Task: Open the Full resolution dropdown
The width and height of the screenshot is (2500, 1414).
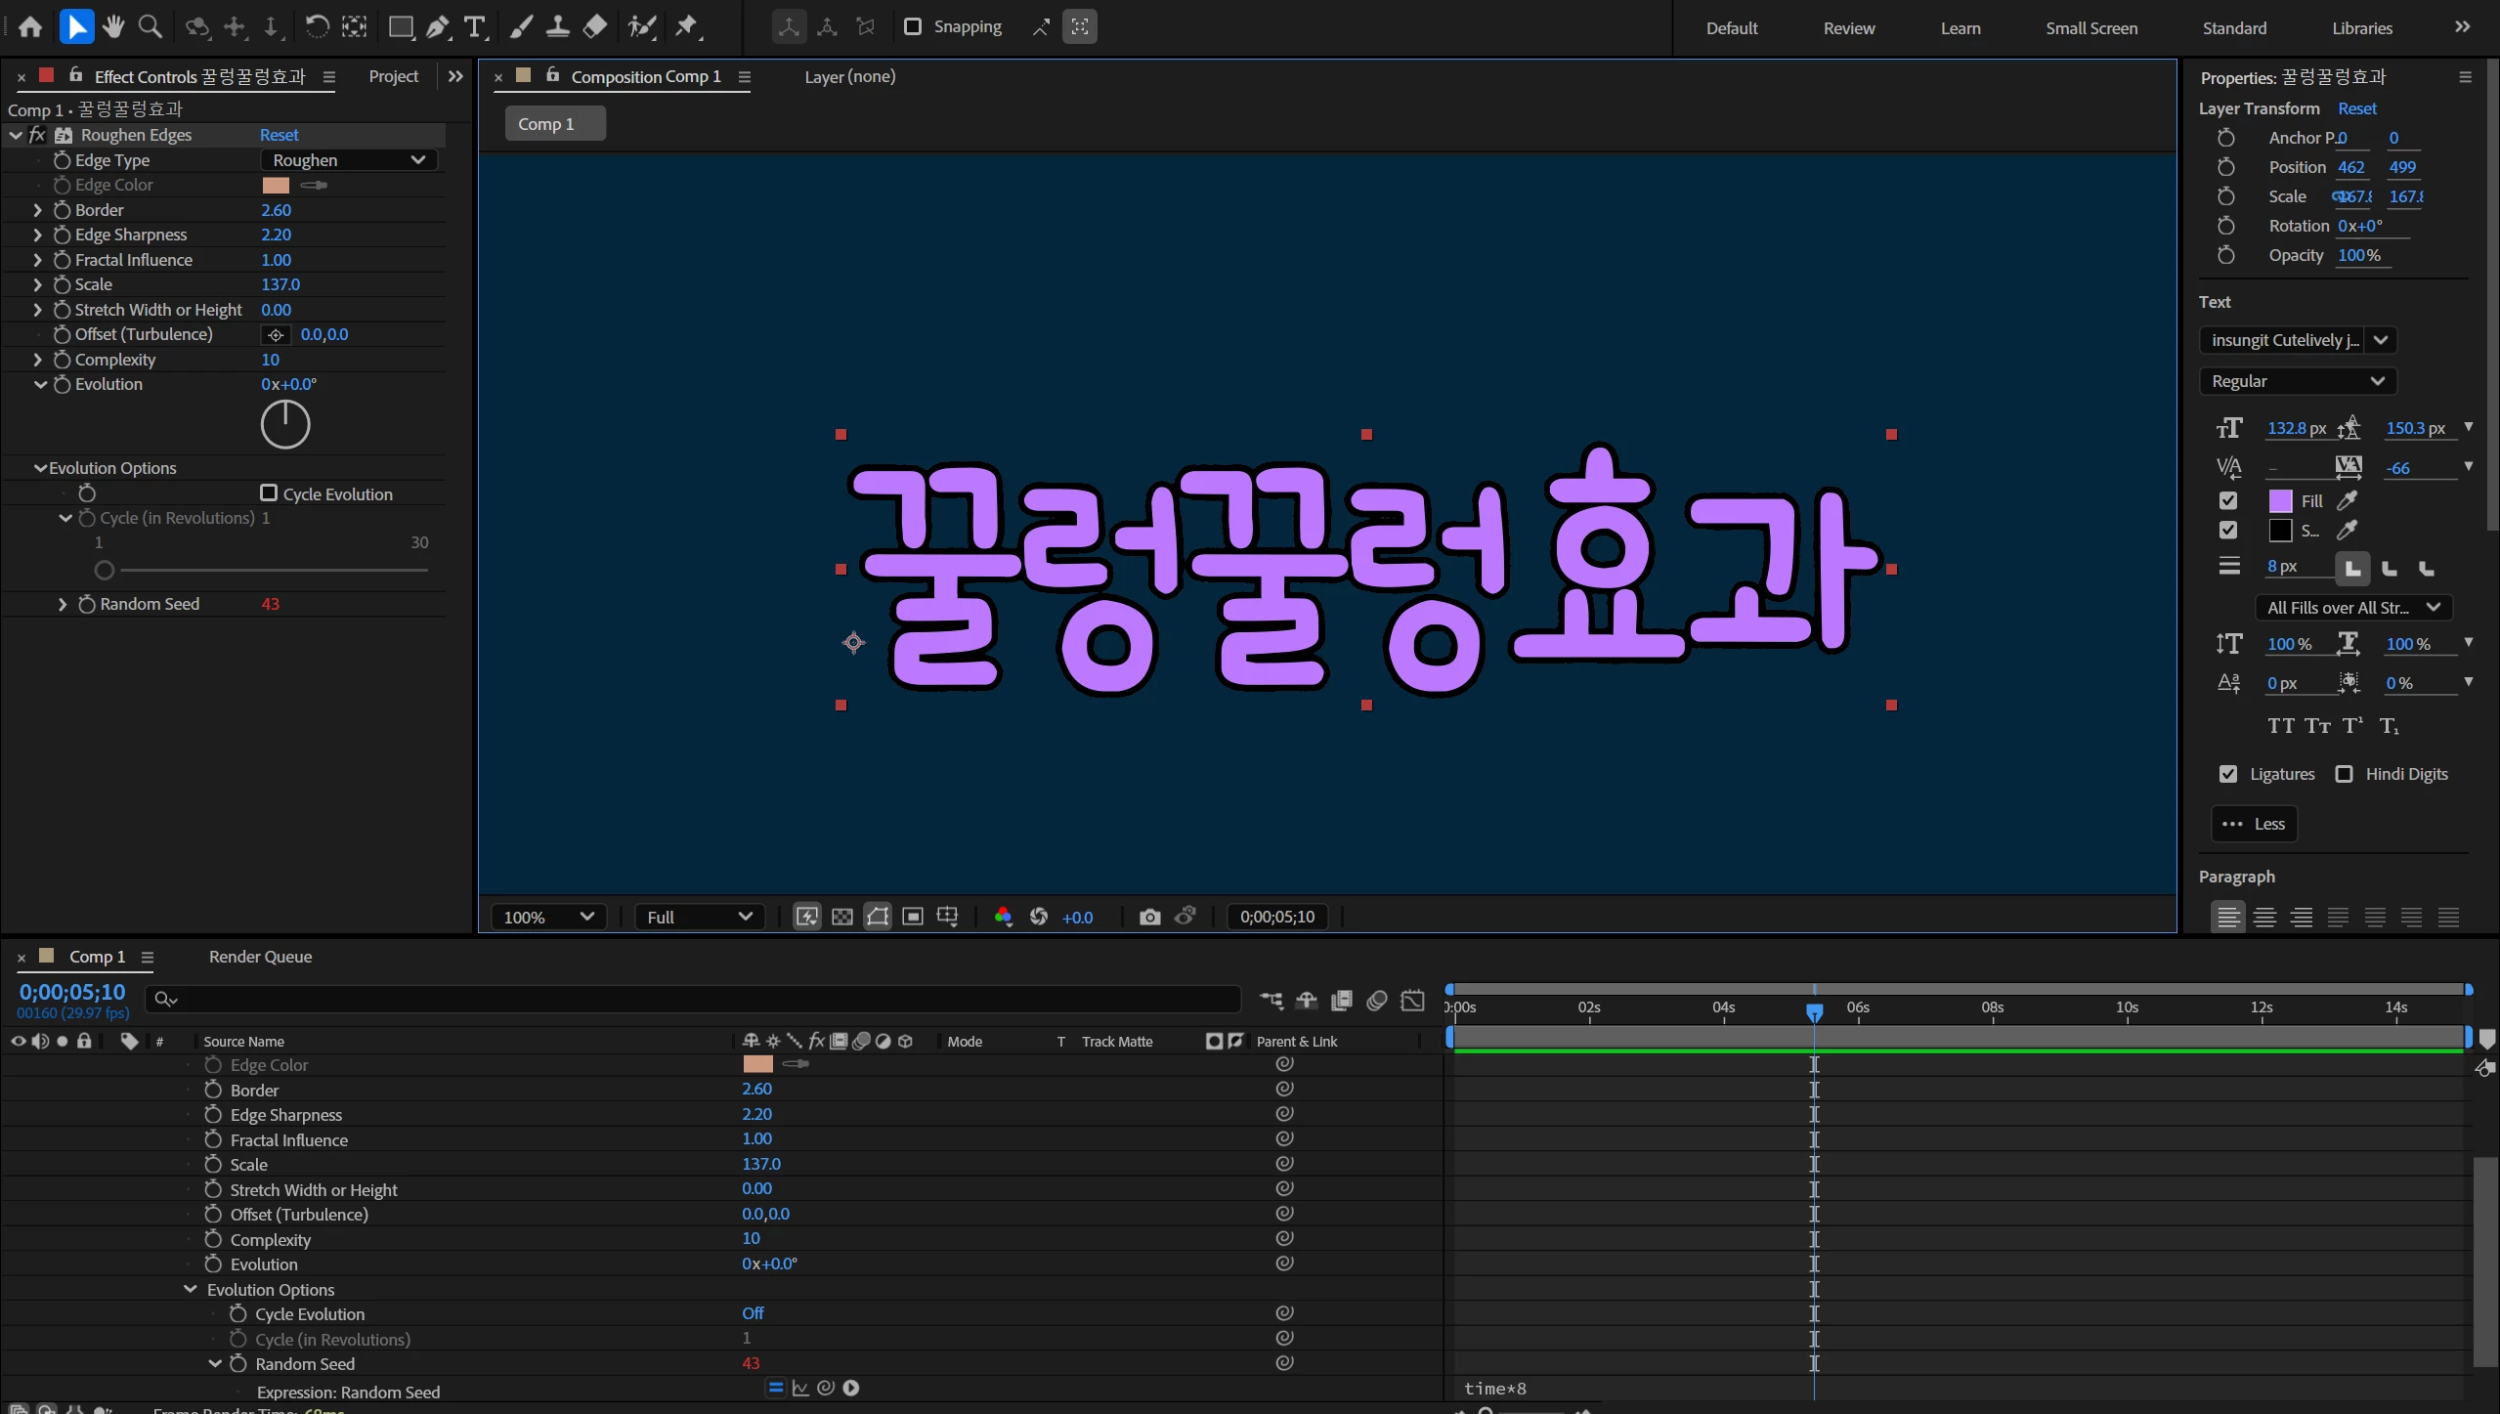Action: point(698,917)
